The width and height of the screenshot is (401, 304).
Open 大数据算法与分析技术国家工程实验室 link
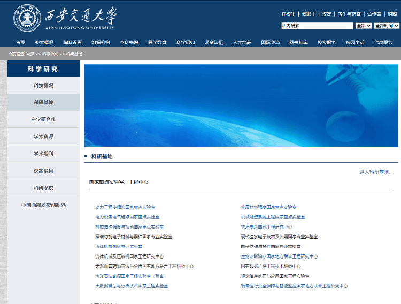click(132, 286)
